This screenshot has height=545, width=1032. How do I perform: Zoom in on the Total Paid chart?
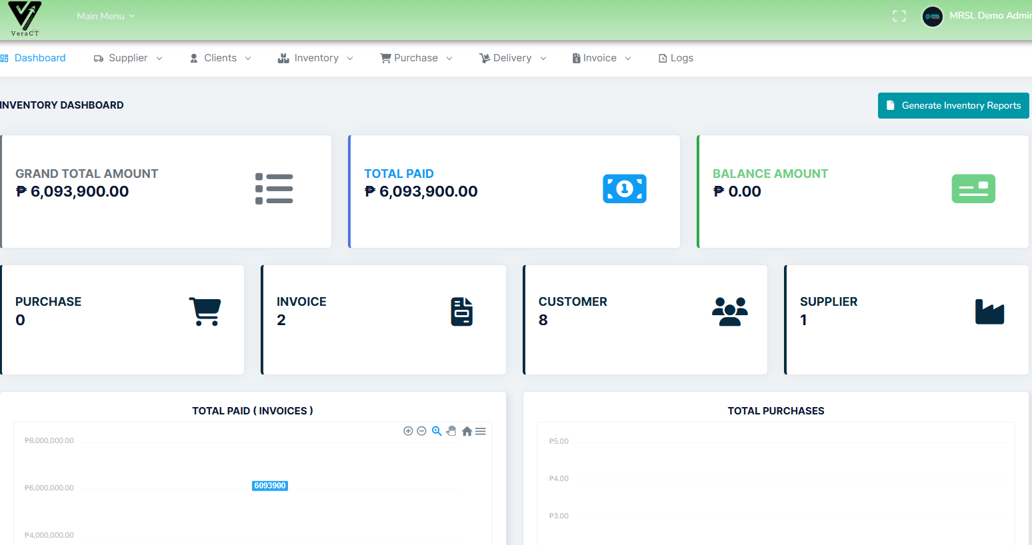click(408, 431)
